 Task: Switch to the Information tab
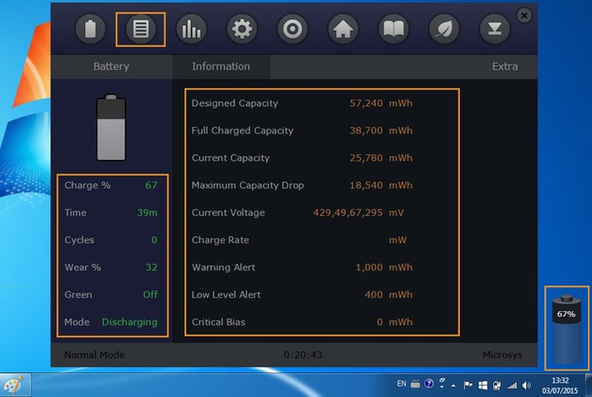coord(221,67)
